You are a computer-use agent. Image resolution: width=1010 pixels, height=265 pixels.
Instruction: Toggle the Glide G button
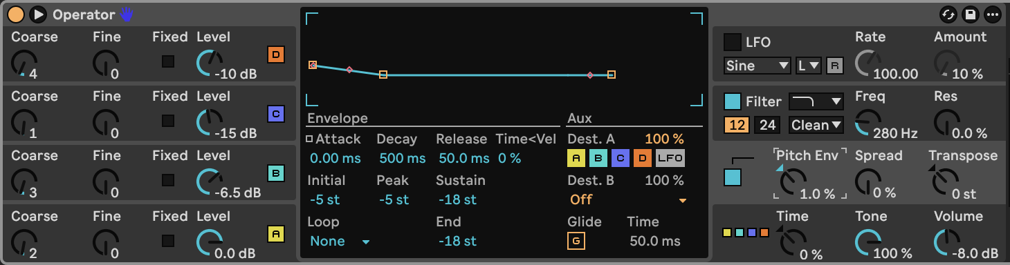576,242
